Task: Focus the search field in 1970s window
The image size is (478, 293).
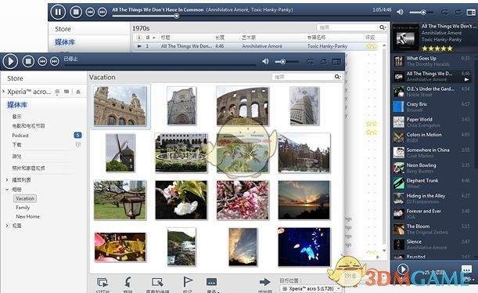Action: [347, 27]
